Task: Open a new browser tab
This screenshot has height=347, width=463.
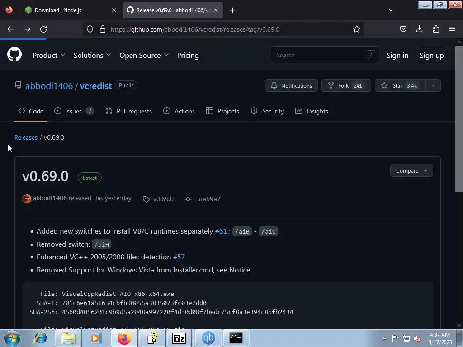Action: (233, 10)
